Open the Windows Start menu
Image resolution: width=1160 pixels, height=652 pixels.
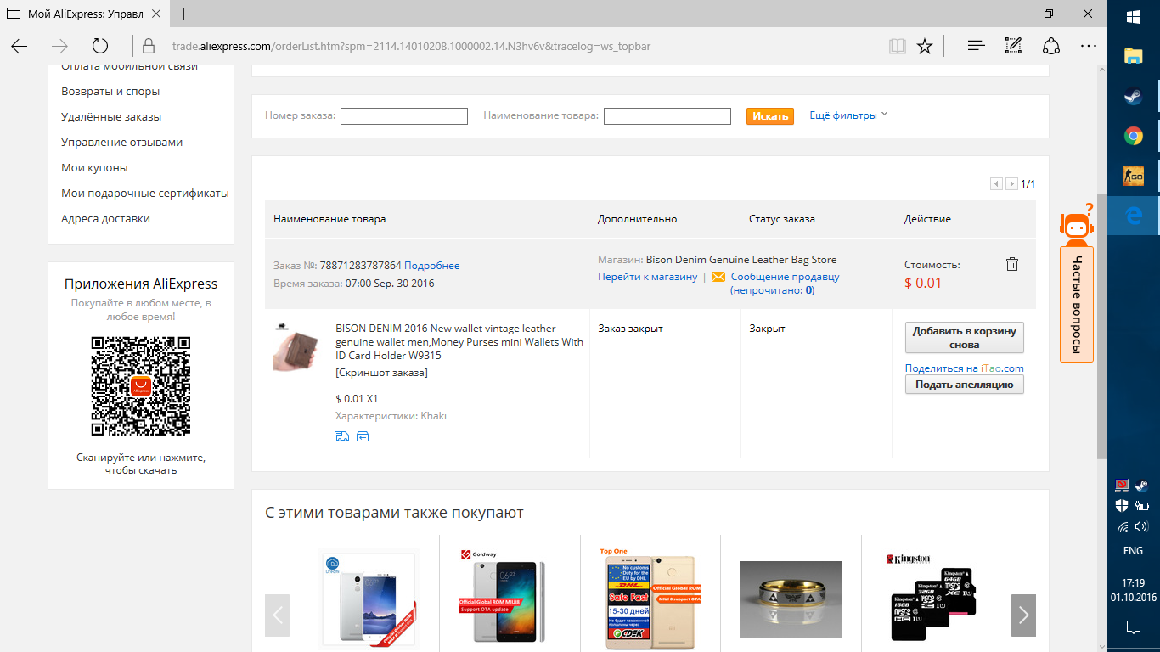tap(1133, 17)
